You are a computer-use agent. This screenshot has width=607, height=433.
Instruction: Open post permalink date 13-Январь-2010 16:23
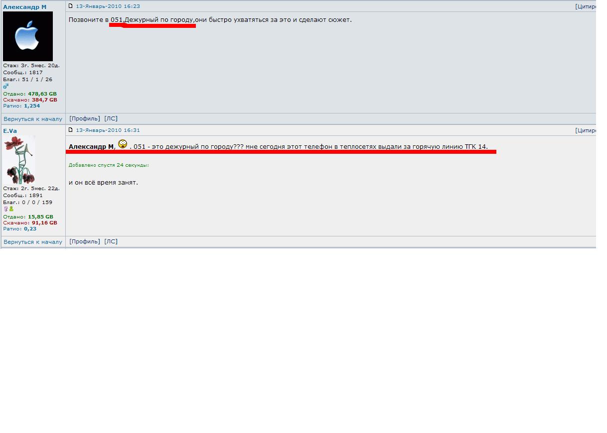(108, 6)
